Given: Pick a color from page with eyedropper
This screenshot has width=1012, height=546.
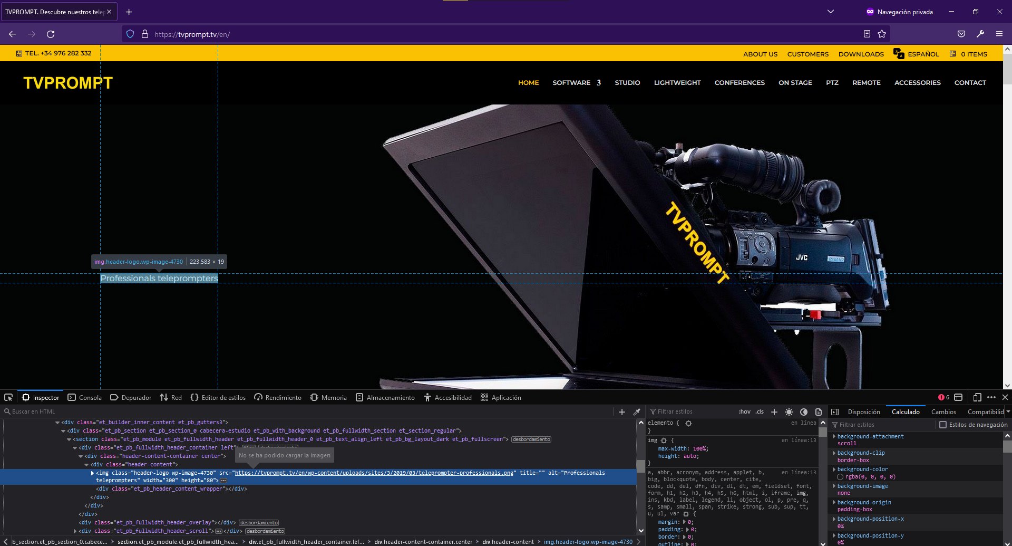Looking at the screenshot, I should click(637, 411).
